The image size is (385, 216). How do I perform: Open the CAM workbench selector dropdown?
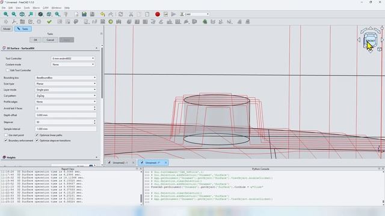(195, 14)
